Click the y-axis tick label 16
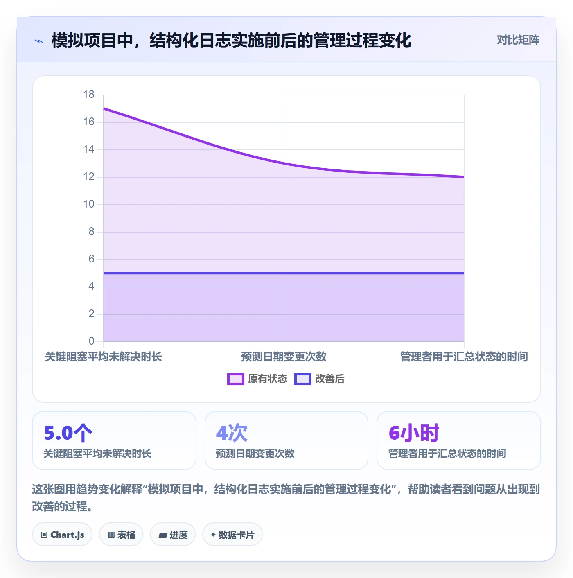This screenshot has width=573, height=578. (89, 122)
